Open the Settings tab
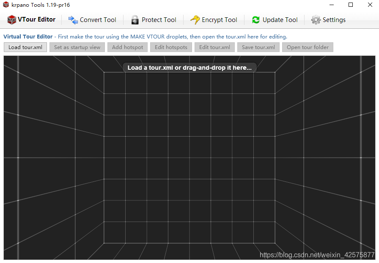The height and width of the screenshot is (263, 379). pyautogui.click(x=328, y=20)
